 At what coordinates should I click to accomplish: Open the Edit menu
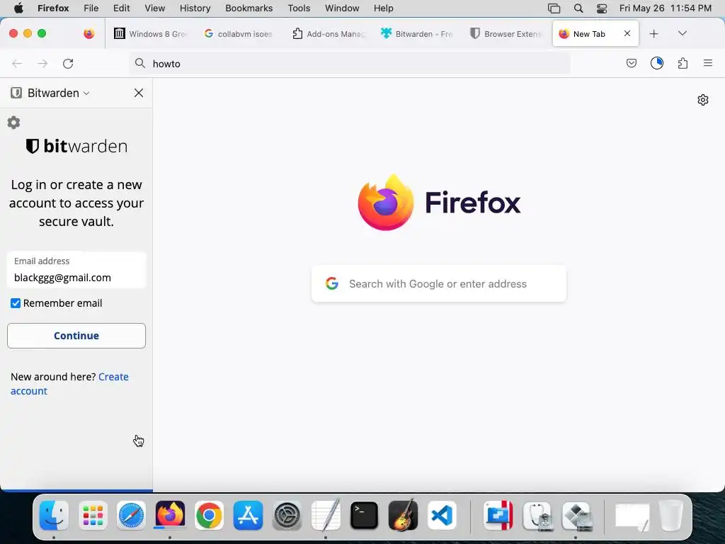pos(122,8)
